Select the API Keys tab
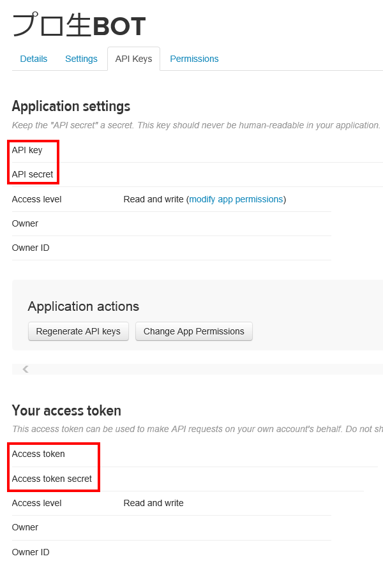The width and height of the screenshot is (383, 561). coord(133,59)
